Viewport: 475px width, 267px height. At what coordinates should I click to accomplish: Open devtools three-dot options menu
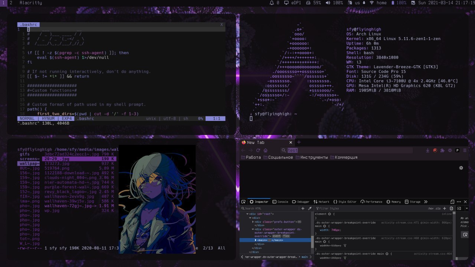459,202
